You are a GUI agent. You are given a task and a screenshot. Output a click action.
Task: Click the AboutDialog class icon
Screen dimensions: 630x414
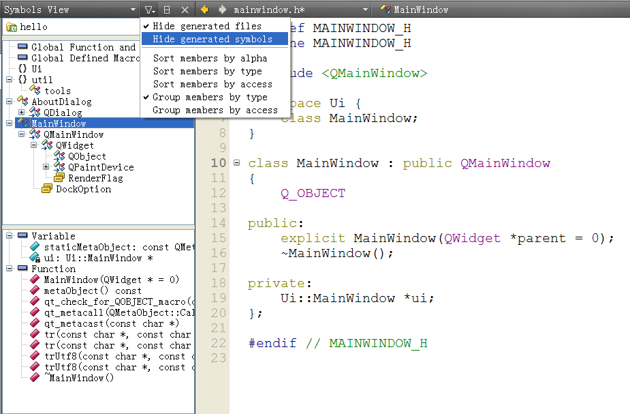(22, 102)
